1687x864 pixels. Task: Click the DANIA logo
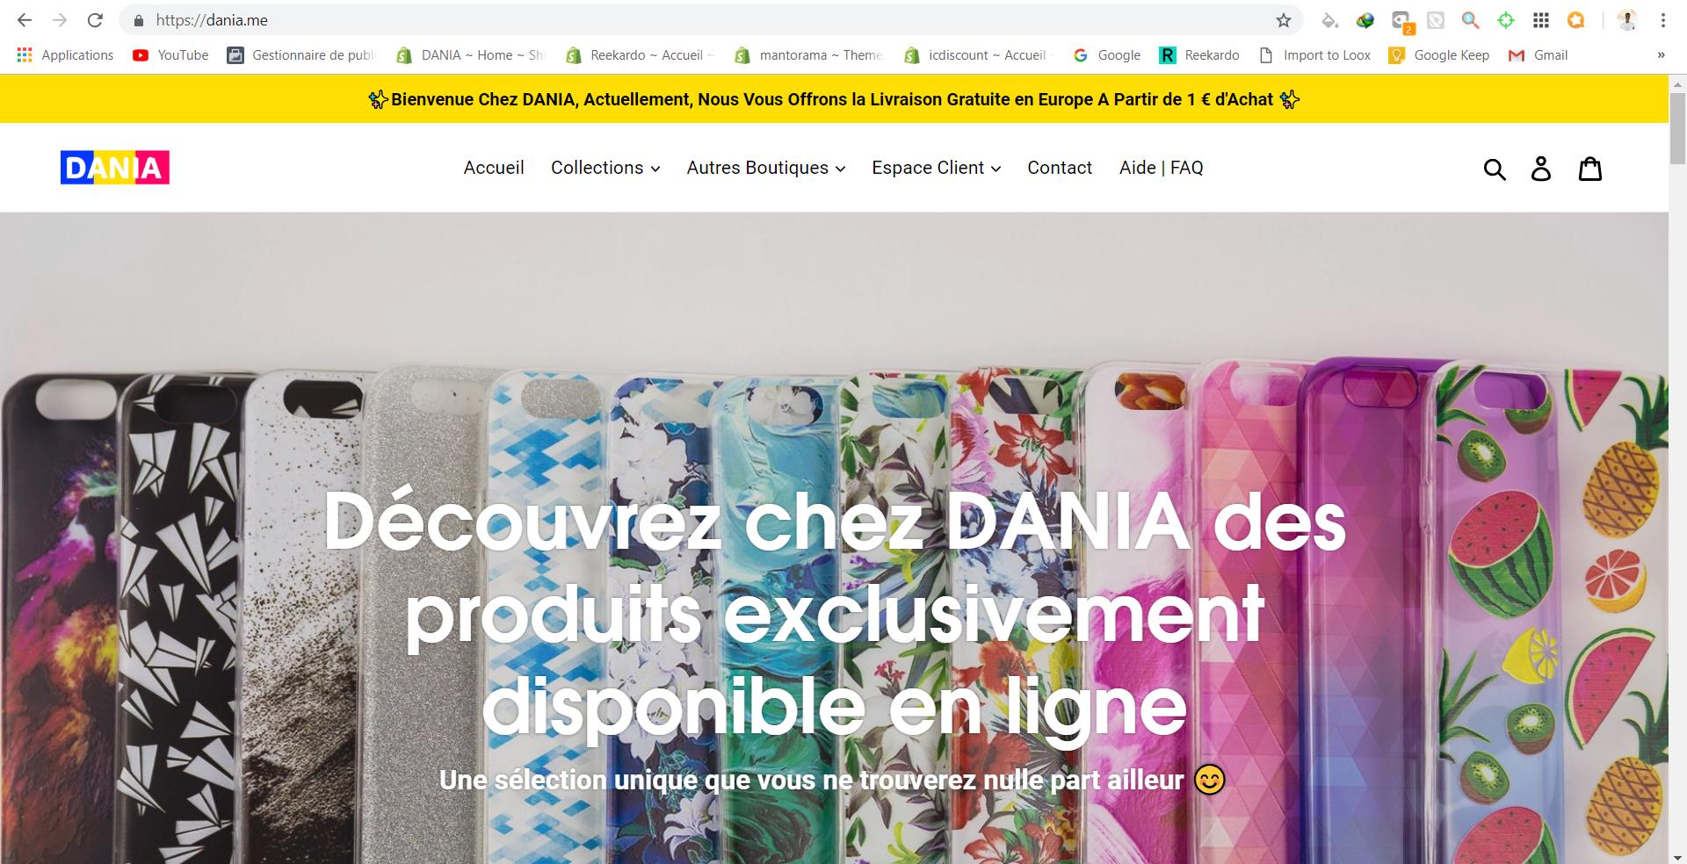115,168
